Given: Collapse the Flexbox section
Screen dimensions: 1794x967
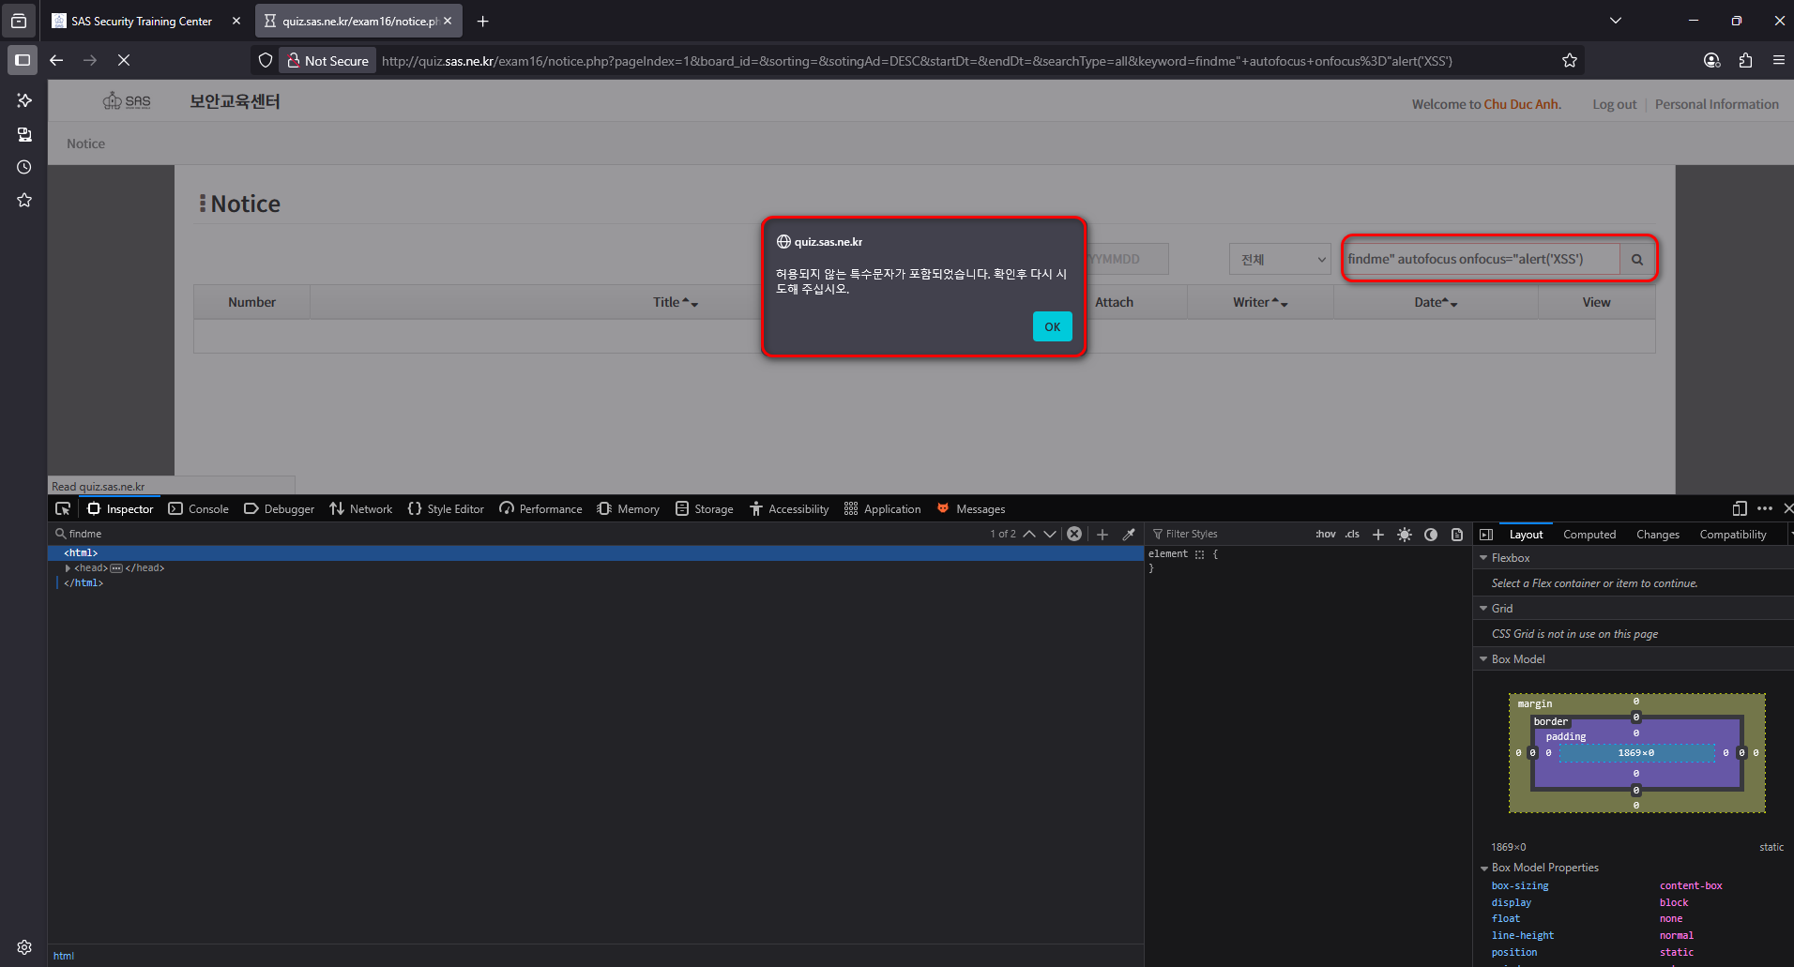Looking at the screenshot, I should point(1483,558).
